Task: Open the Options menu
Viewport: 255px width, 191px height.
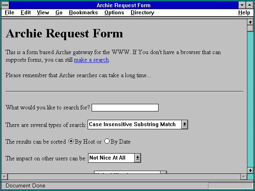Action: tap(114, 13)
